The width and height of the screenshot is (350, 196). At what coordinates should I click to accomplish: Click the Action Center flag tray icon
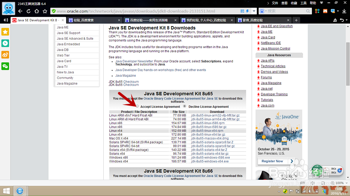click(x=291, y=191)
